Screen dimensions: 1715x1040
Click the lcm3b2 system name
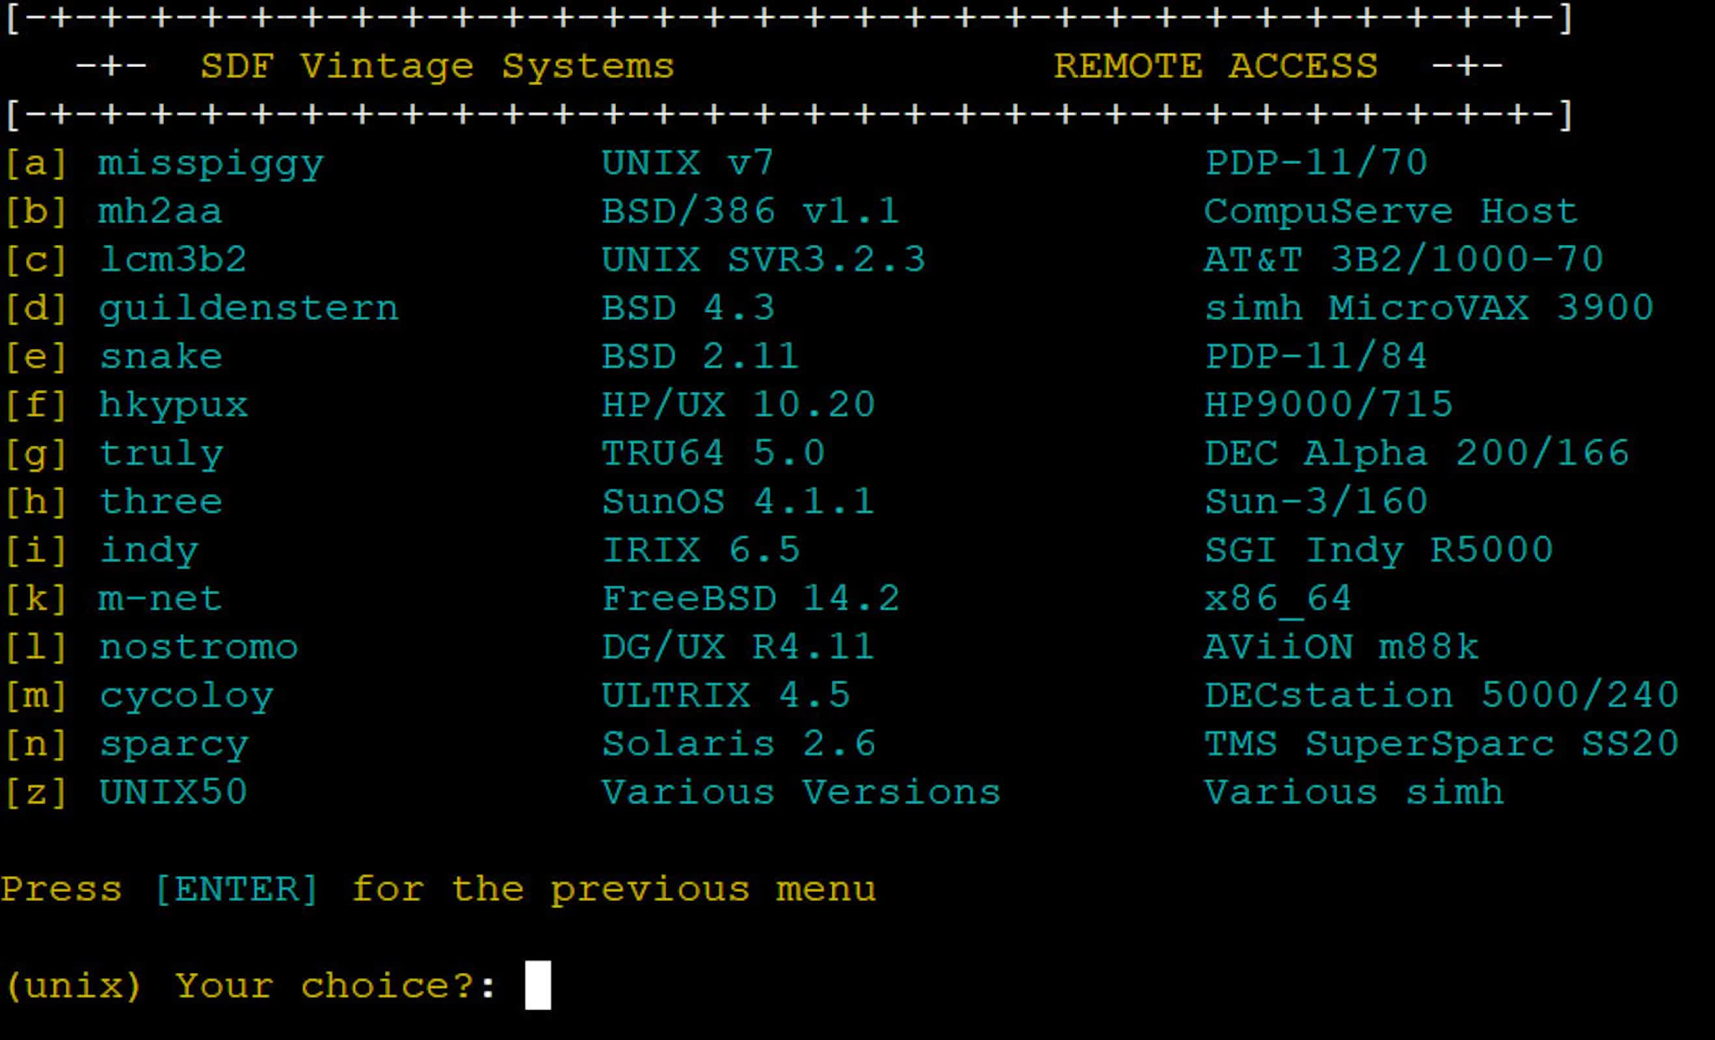(172, 260)
